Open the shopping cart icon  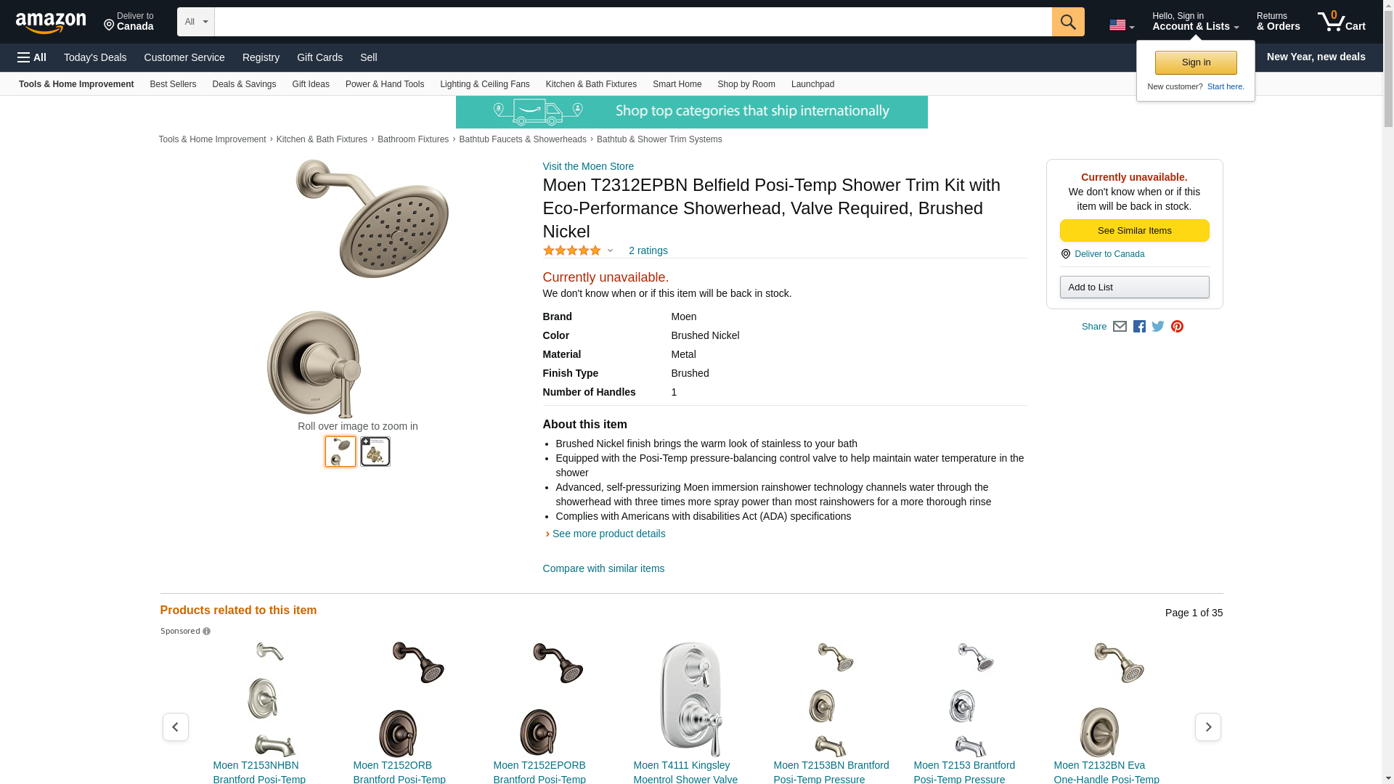(x=1341, y=22)
